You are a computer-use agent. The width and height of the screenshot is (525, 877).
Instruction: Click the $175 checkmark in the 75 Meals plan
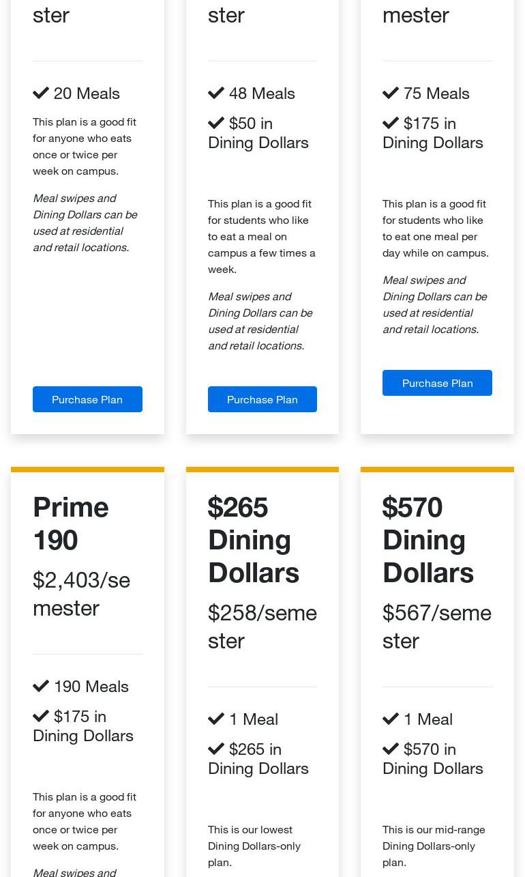tap(391, 123)
